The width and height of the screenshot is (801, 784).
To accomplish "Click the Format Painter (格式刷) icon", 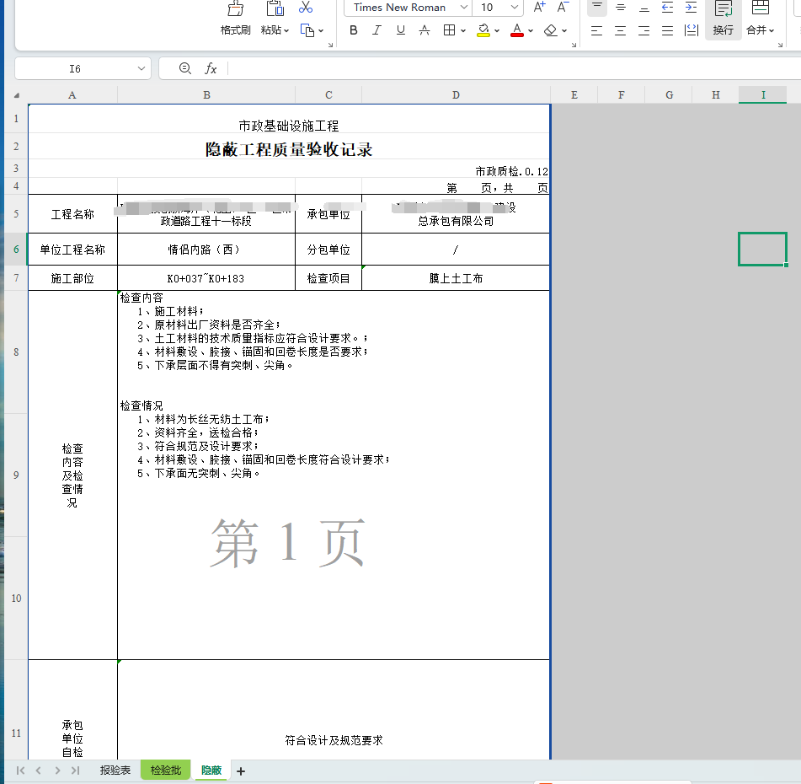I will tap(236, 9).
